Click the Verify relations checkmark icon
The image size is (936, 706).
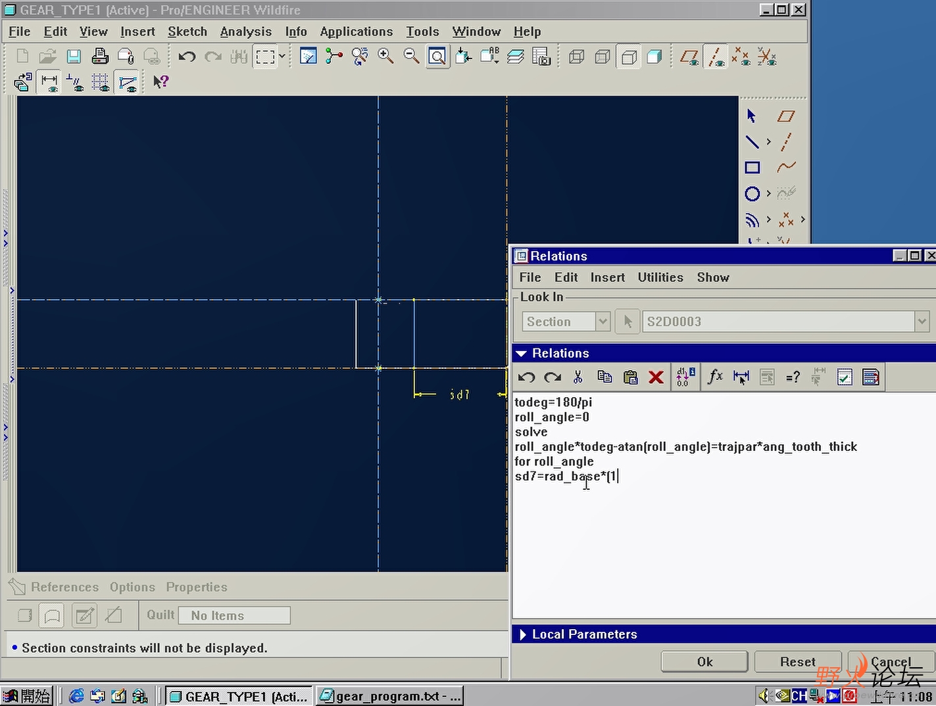click(845, 377)
